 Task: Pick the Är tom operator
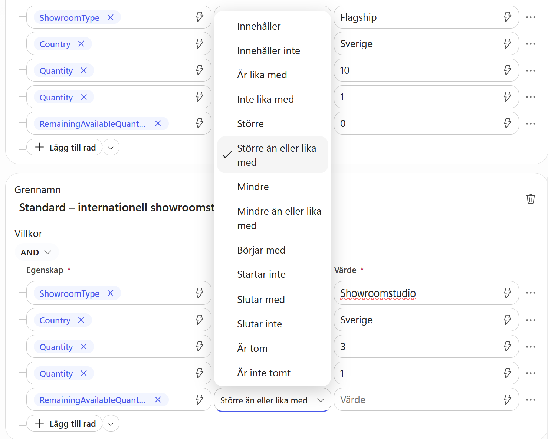coord(273,349)
